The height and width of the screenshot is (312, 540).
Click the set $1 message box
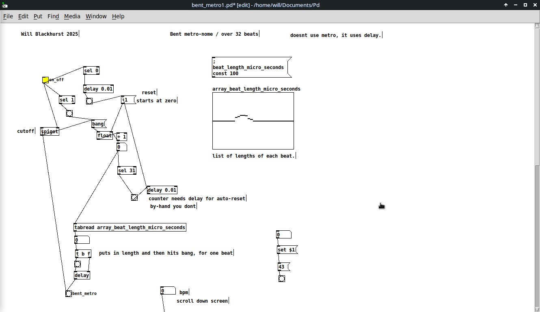click(x=287, y=250)
